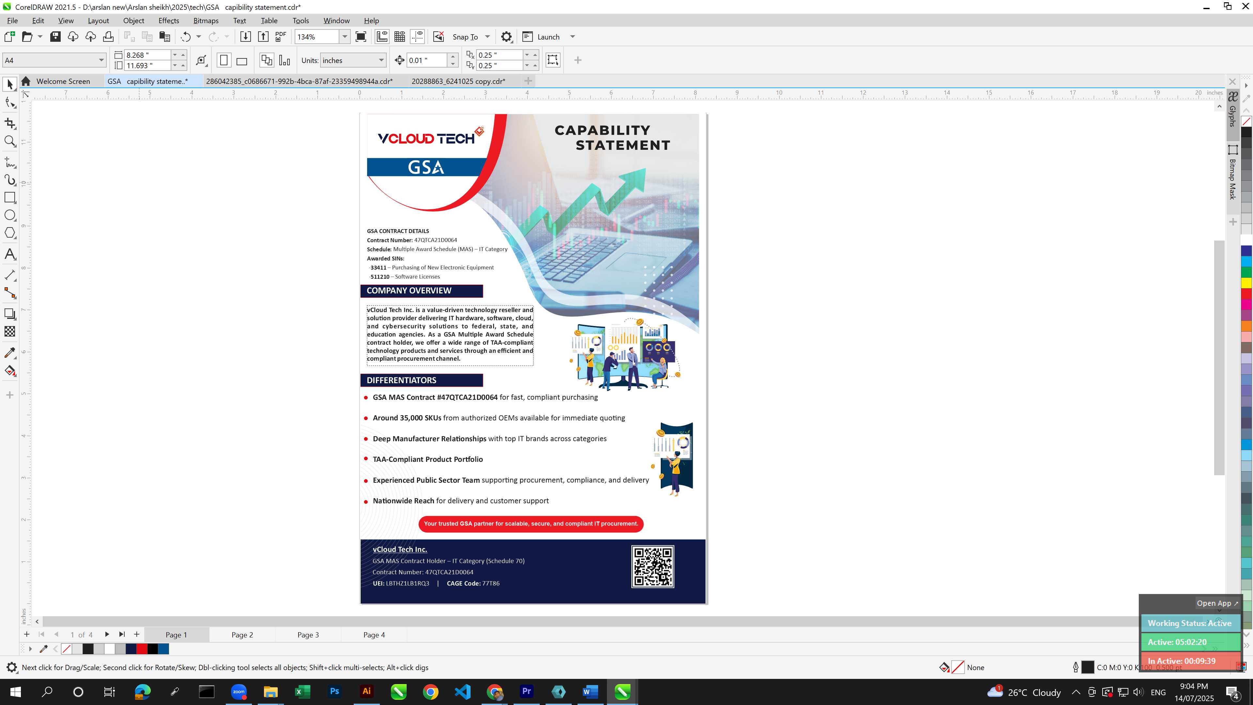Click the page width field 8.268
This screenshot has height=705, width=1253.
(x=147, y=55)
